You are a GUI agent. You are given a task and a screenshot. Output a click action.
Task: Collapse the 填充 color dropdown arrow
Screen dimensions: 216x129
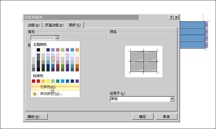pyautogui.click(x=57, y=38)
